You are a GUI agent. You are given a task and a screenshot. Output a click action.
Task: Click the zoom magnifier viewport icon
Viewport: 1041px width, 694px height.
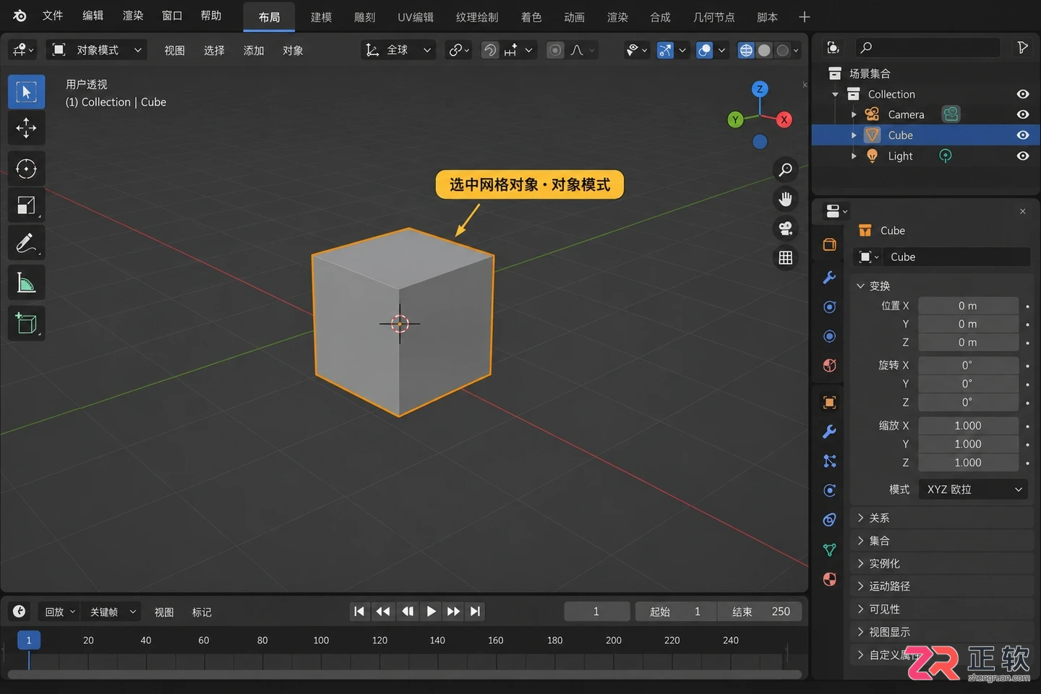(x=785, y=170)
